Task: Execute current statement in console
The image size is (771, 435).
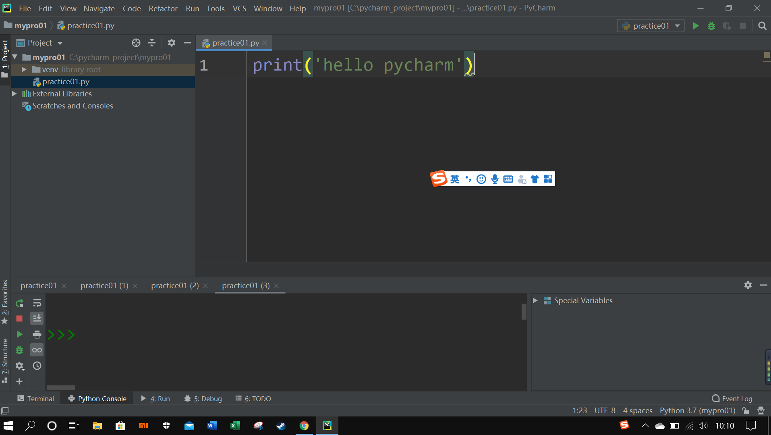Action: click(x=19, y=334)
